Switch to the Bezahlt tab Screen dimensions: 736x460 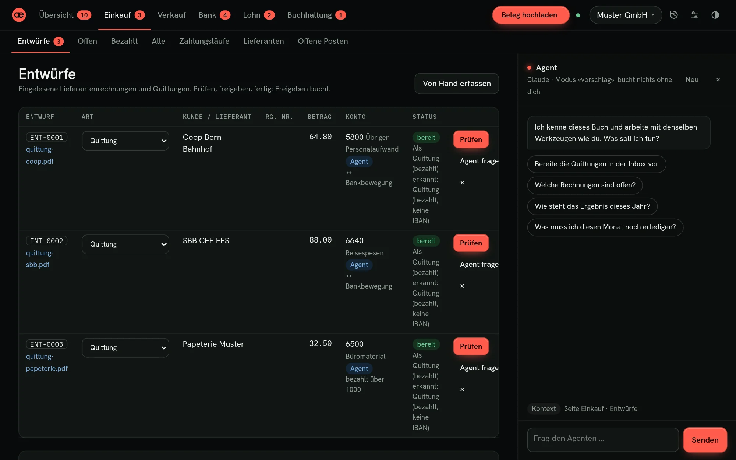point(124,41)
